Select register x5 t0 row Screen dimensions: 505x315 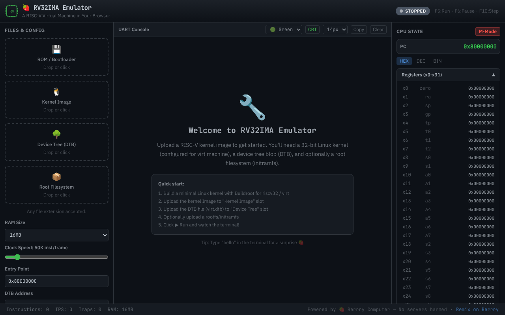[448, 132]
